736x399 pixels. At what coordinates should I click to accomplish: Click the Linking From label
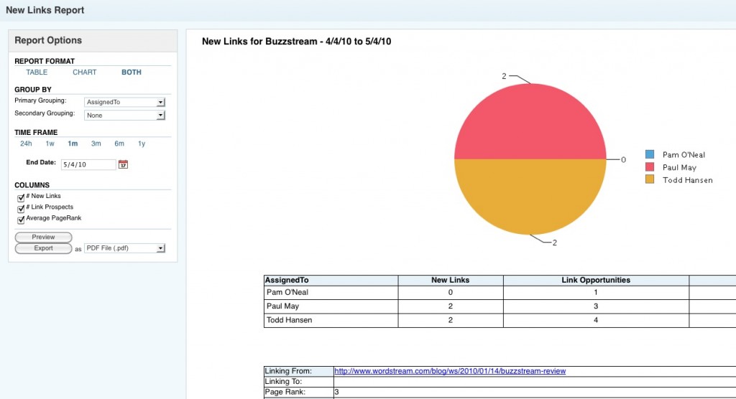288,371
